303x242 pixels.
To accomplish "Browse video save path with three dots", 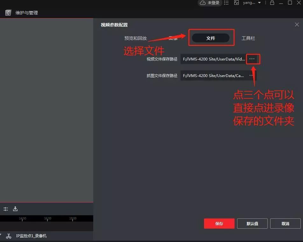I will pos(252,59).
